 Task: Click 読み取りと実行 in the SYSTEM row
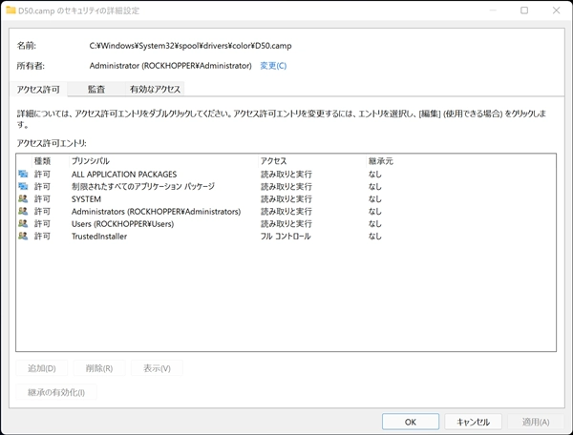point(286,199)
